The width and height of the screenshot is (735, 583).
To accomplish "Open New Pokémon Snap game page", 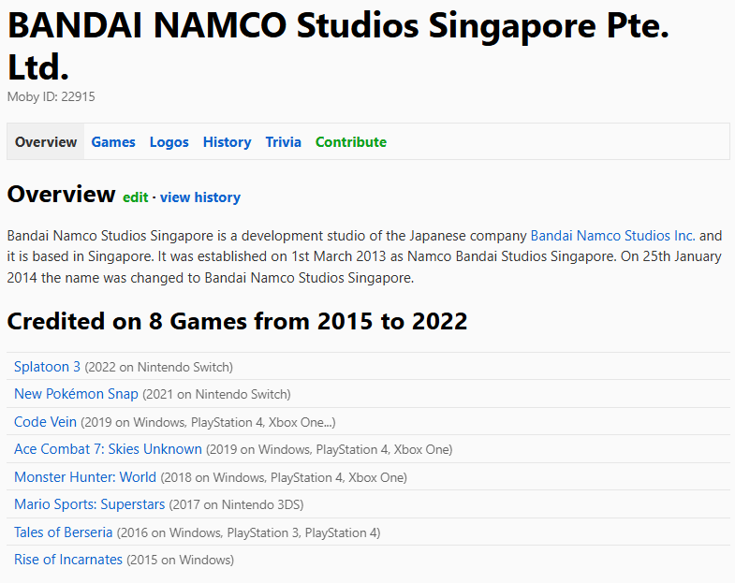I will [76, 394].
